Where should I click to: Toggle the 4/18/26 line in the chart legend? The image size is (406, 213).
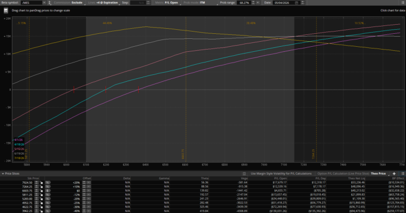coord(19,144)
